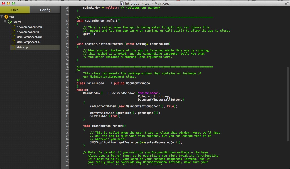Image resolution: width=290 pixels, height=169 pixels.
Task: Select the Source group label
Action: click(x=17, y=22)
